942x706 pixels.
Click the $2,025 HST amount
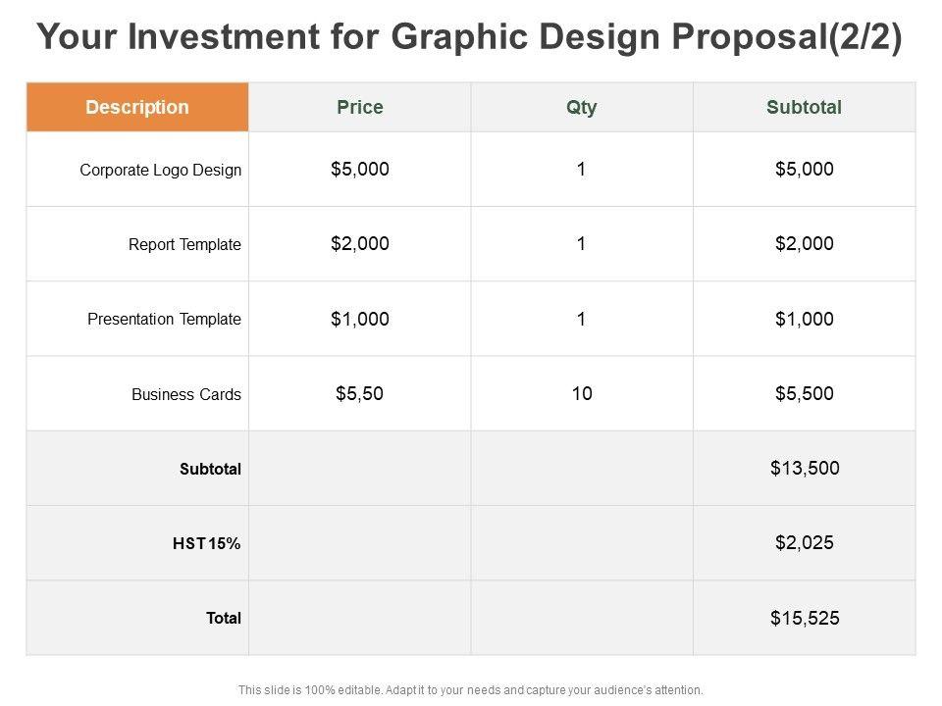pos(805,542)
